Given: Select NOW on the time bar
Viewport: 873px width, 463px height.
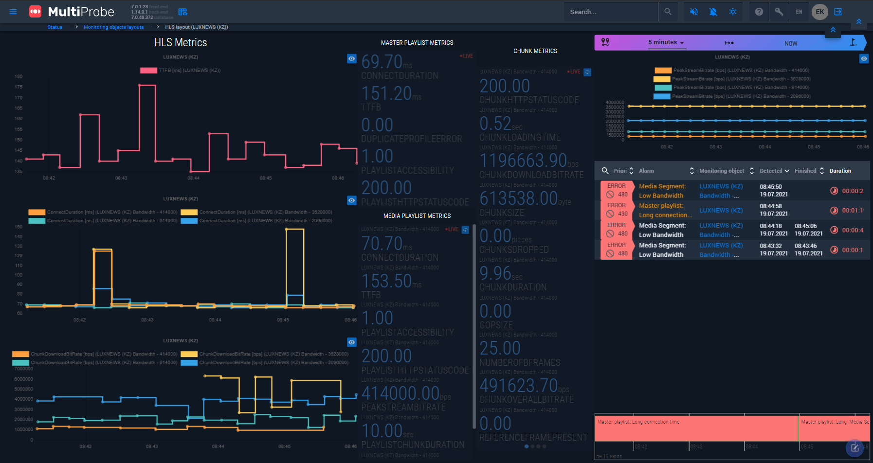Looking at the screenshot, I should (791, 43).
